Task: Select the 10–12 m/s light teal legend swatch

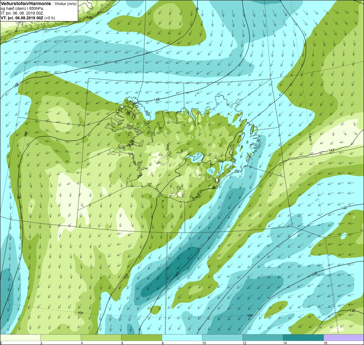Action: [x=222, y=338]
